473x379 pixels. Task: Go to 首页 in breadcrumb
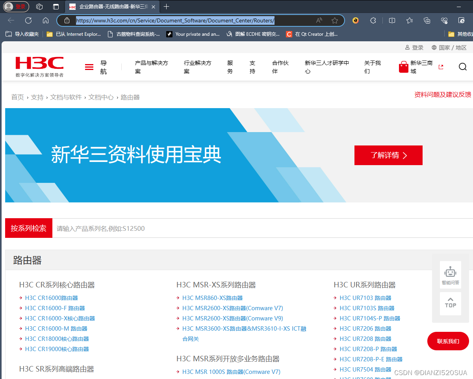click(17, 97)
